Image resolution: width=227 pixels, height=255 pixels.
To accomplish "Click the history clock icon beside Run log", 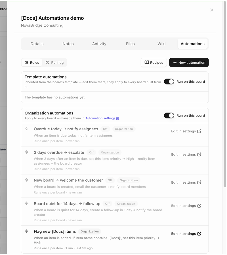I will pyautogui.click(x=48, y=63).
